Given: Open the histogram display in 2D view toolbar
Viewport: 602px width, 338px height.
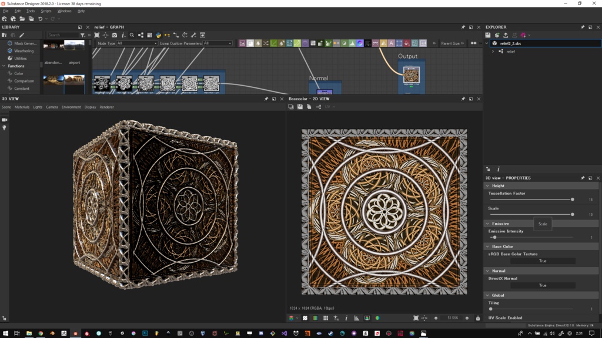Looking at the screenshot, I should (x=356, y=317).
